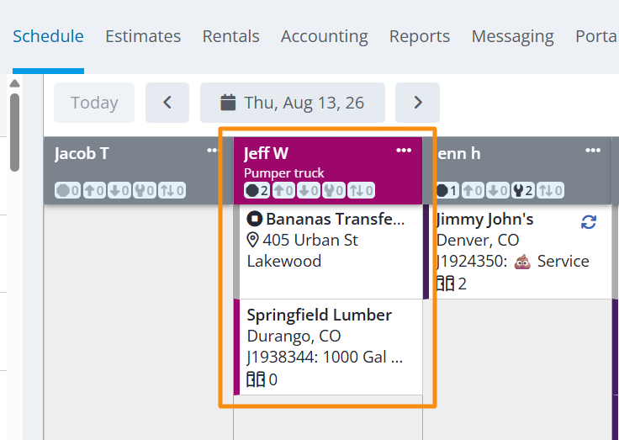Open the Reports tab

click(x=420, y=36)
